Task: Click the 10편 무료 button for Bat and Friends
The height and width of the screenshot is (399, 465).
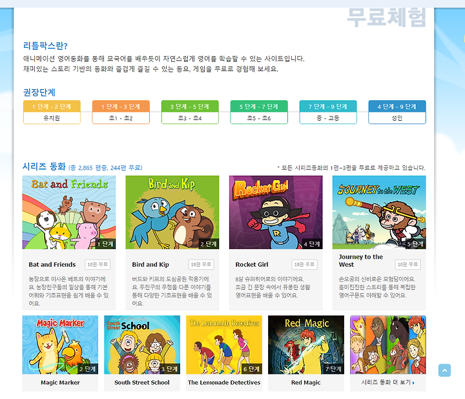Action: point(98,265)
